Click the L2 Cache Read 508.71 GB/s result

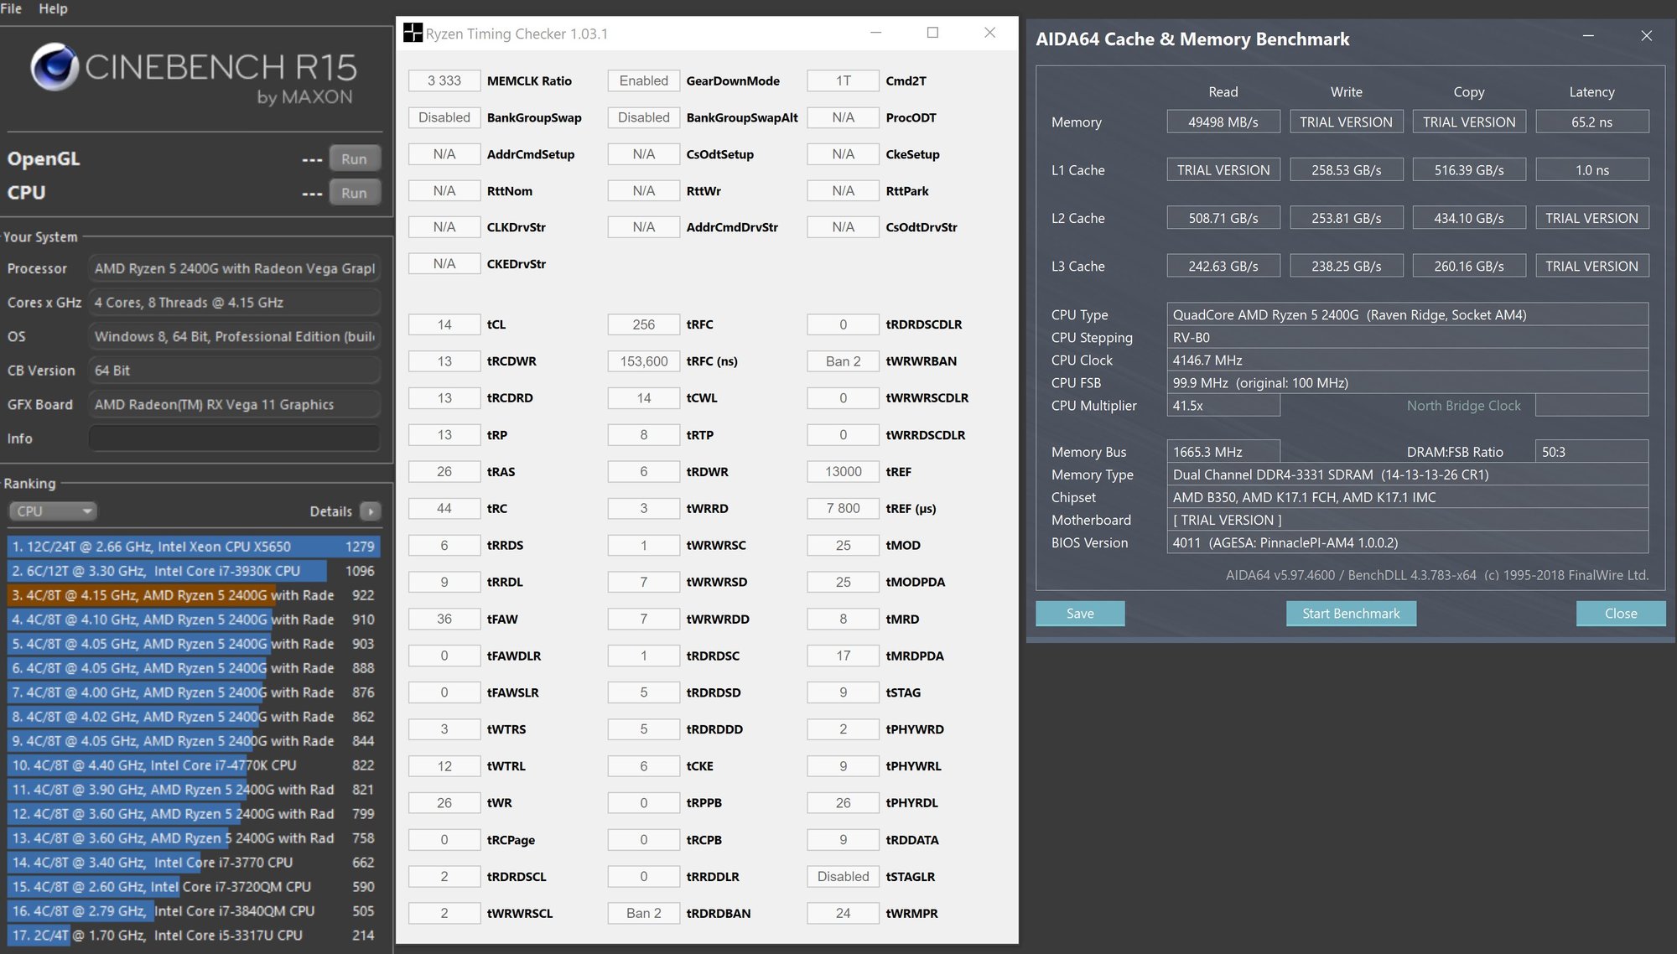point(1223,218)
